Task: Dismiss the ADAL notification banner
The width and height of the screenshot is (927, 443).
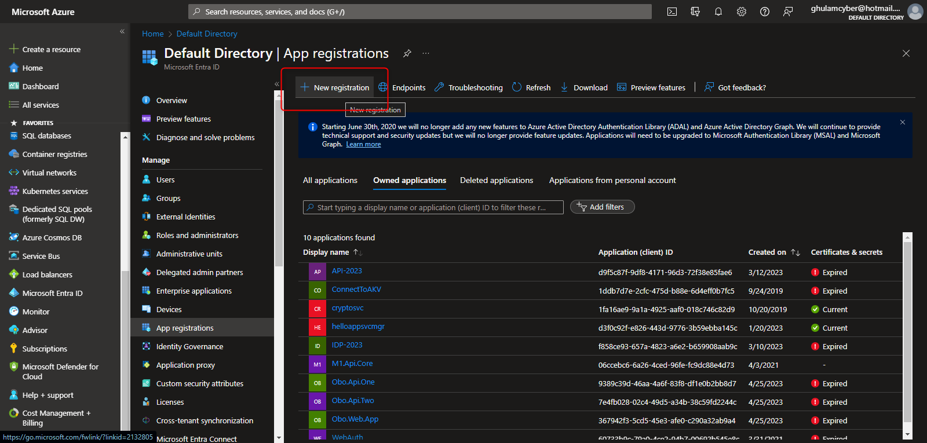Action: click(x=902, y=122)
